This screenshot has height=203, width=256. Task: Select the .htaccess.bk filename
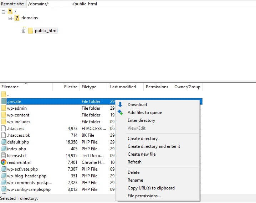(x=19, y=135)
